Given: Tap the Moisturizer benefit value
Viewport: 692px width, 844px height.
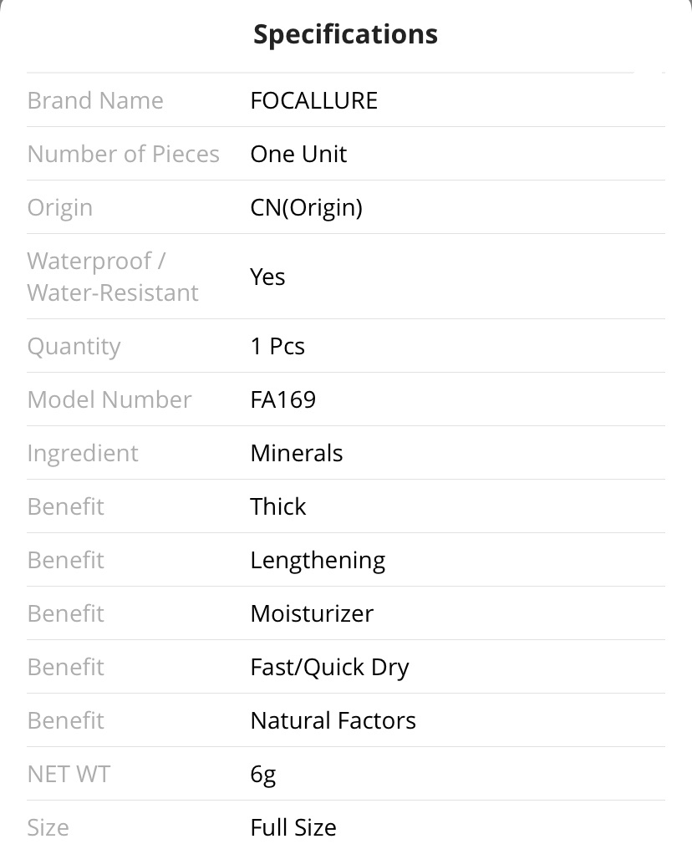Looking at the screenshot, I should [x=312, y=613].
